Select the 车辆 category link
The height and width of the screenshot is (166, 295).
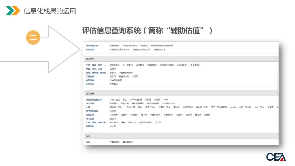point(88,107)
